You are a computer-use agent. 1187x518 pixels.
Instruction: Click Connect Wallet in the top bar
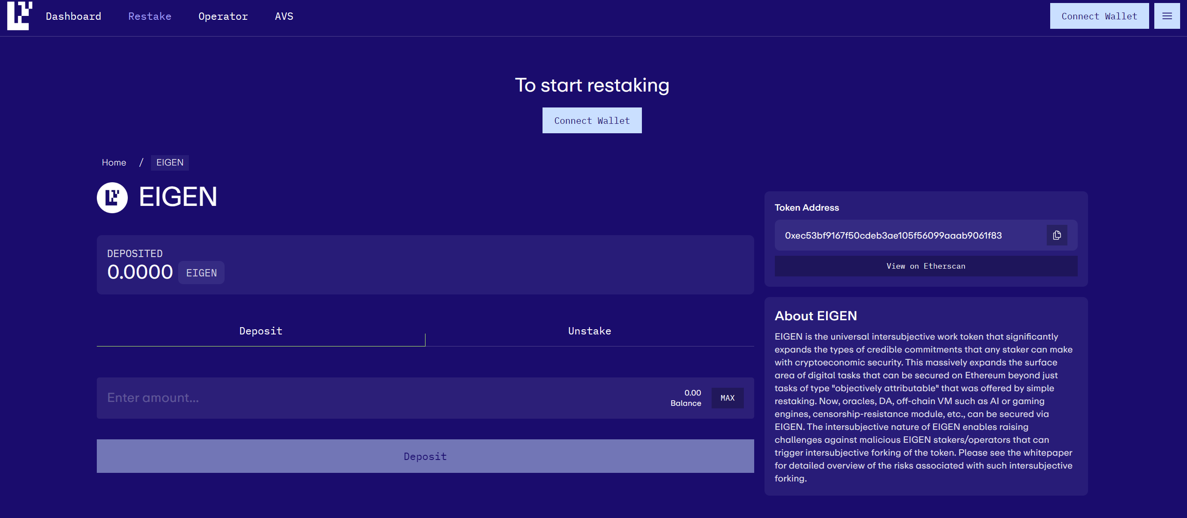click(1099, 16)
